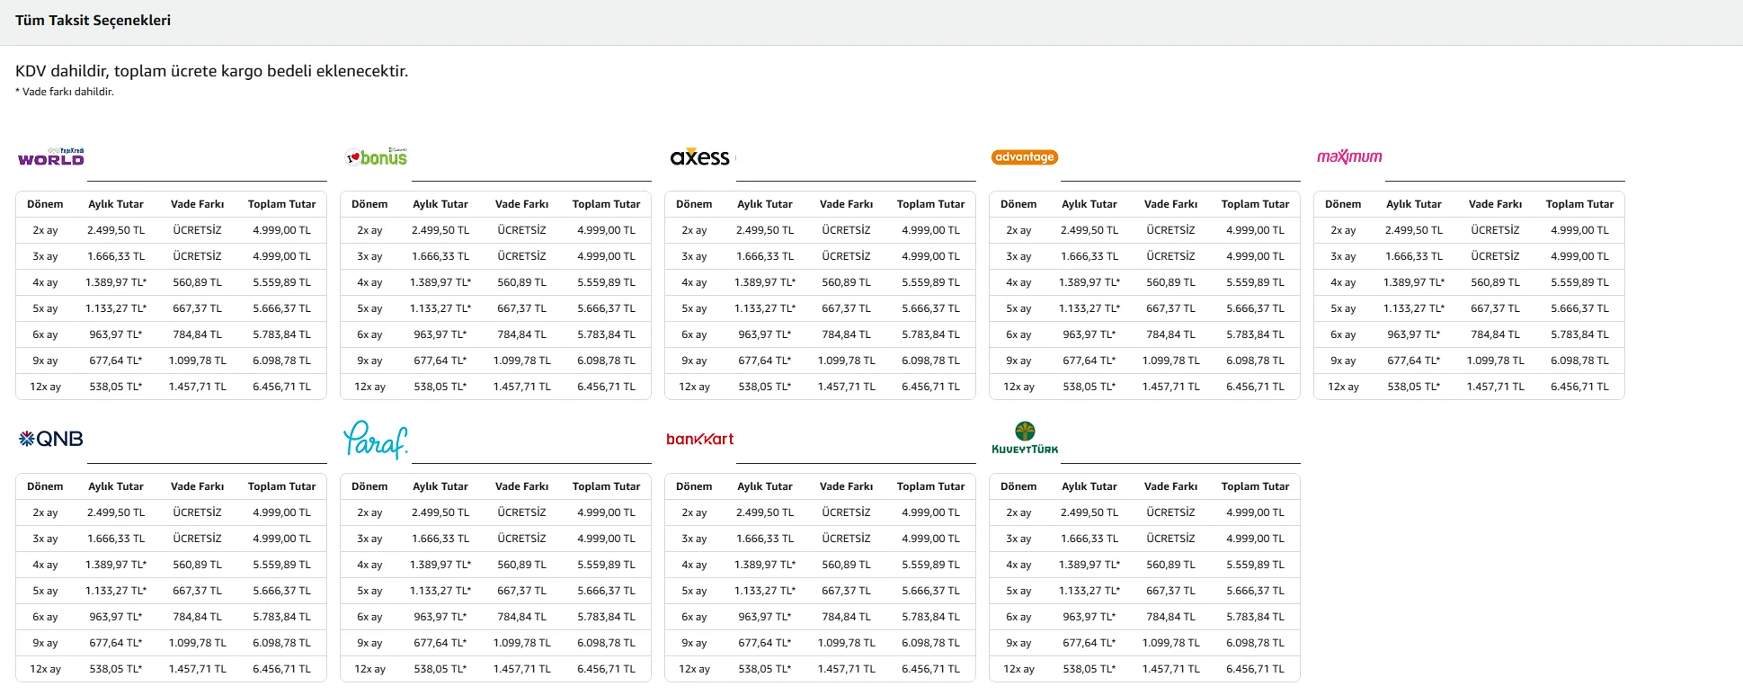Screen dimensions: 1743x695
Task: Click Vade Farkı header in QNB table
Action: (197, 486)
